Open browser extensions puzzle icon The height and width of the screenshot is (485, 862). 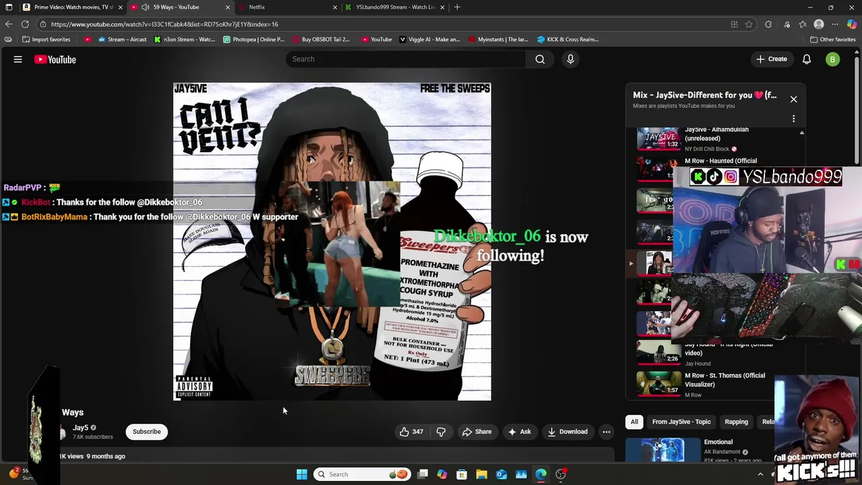pos(768,24)
